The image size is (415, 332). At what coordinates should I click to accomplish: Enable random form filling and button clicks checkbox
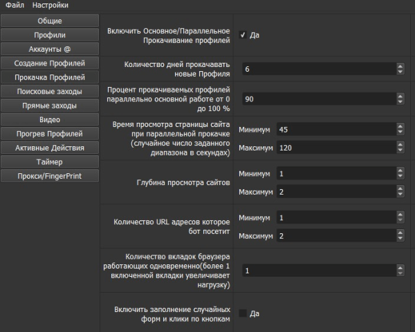[x=243, y=313]
